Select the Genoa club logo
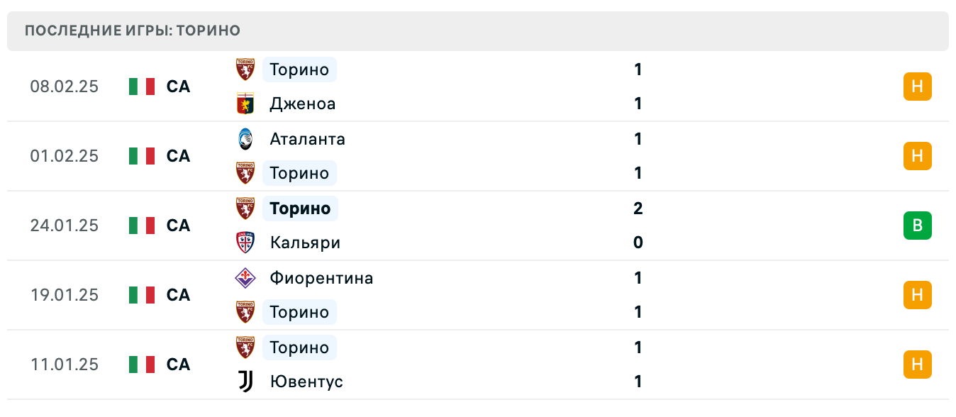Viewport: 956px width, 417px height. click(x=245, y=104)
